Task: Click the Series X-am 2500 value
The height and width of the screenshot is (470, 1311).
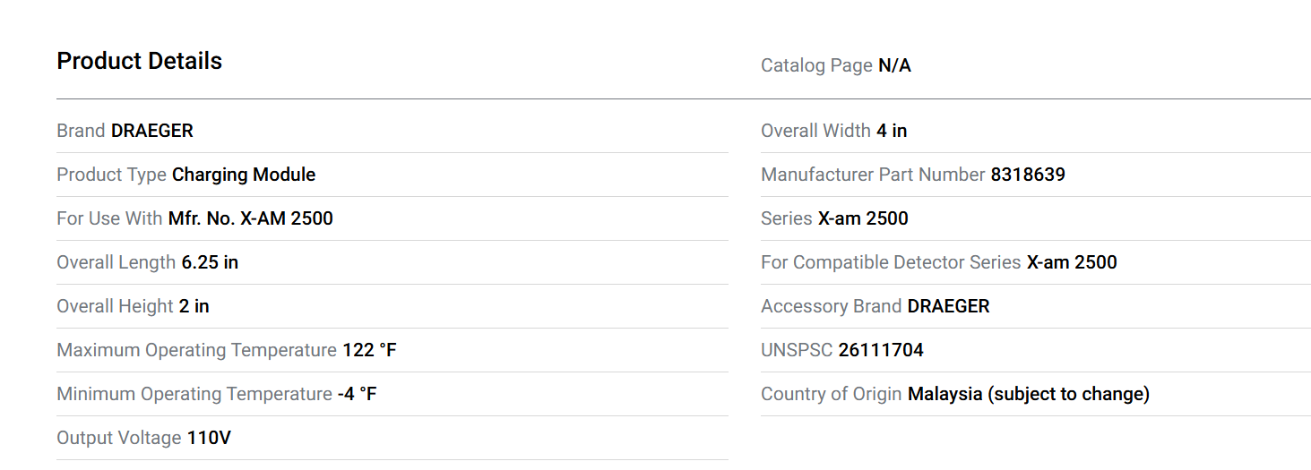Action: click(x=862, y=218)
